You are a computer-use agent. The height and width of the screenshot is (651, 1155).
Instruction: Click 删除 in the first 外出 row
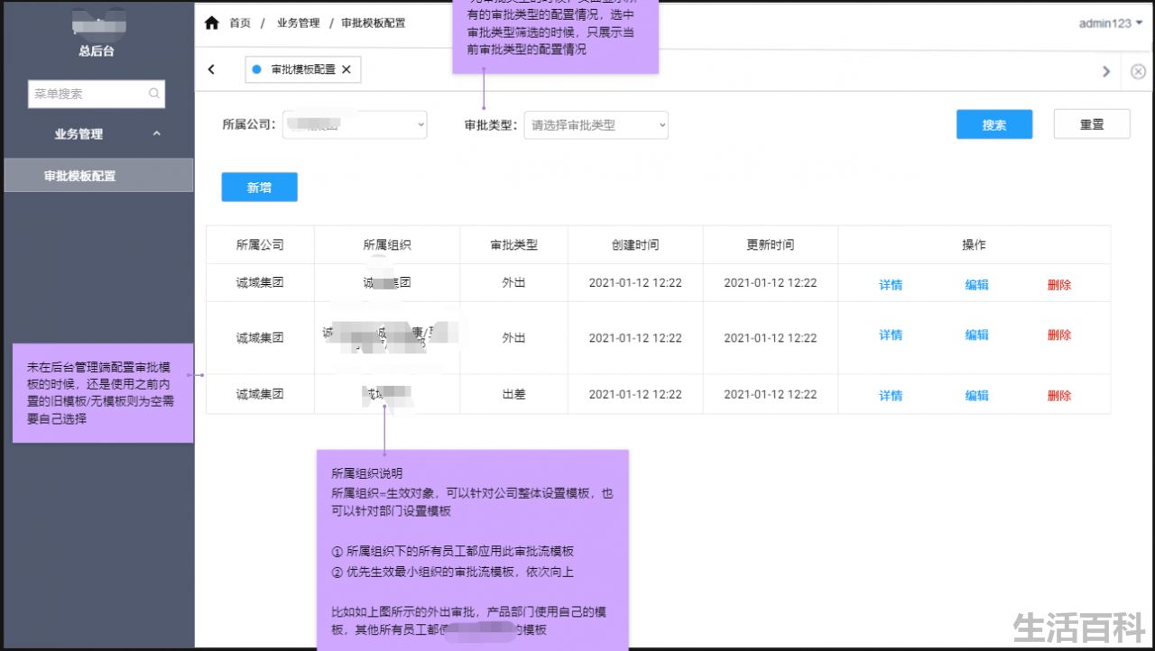1059,285
